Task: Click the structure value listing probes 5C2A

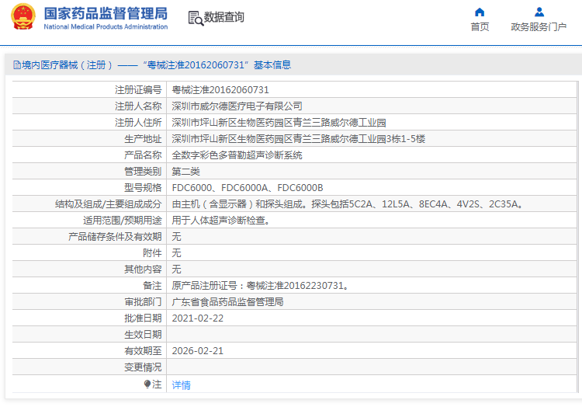Action: 348,204
